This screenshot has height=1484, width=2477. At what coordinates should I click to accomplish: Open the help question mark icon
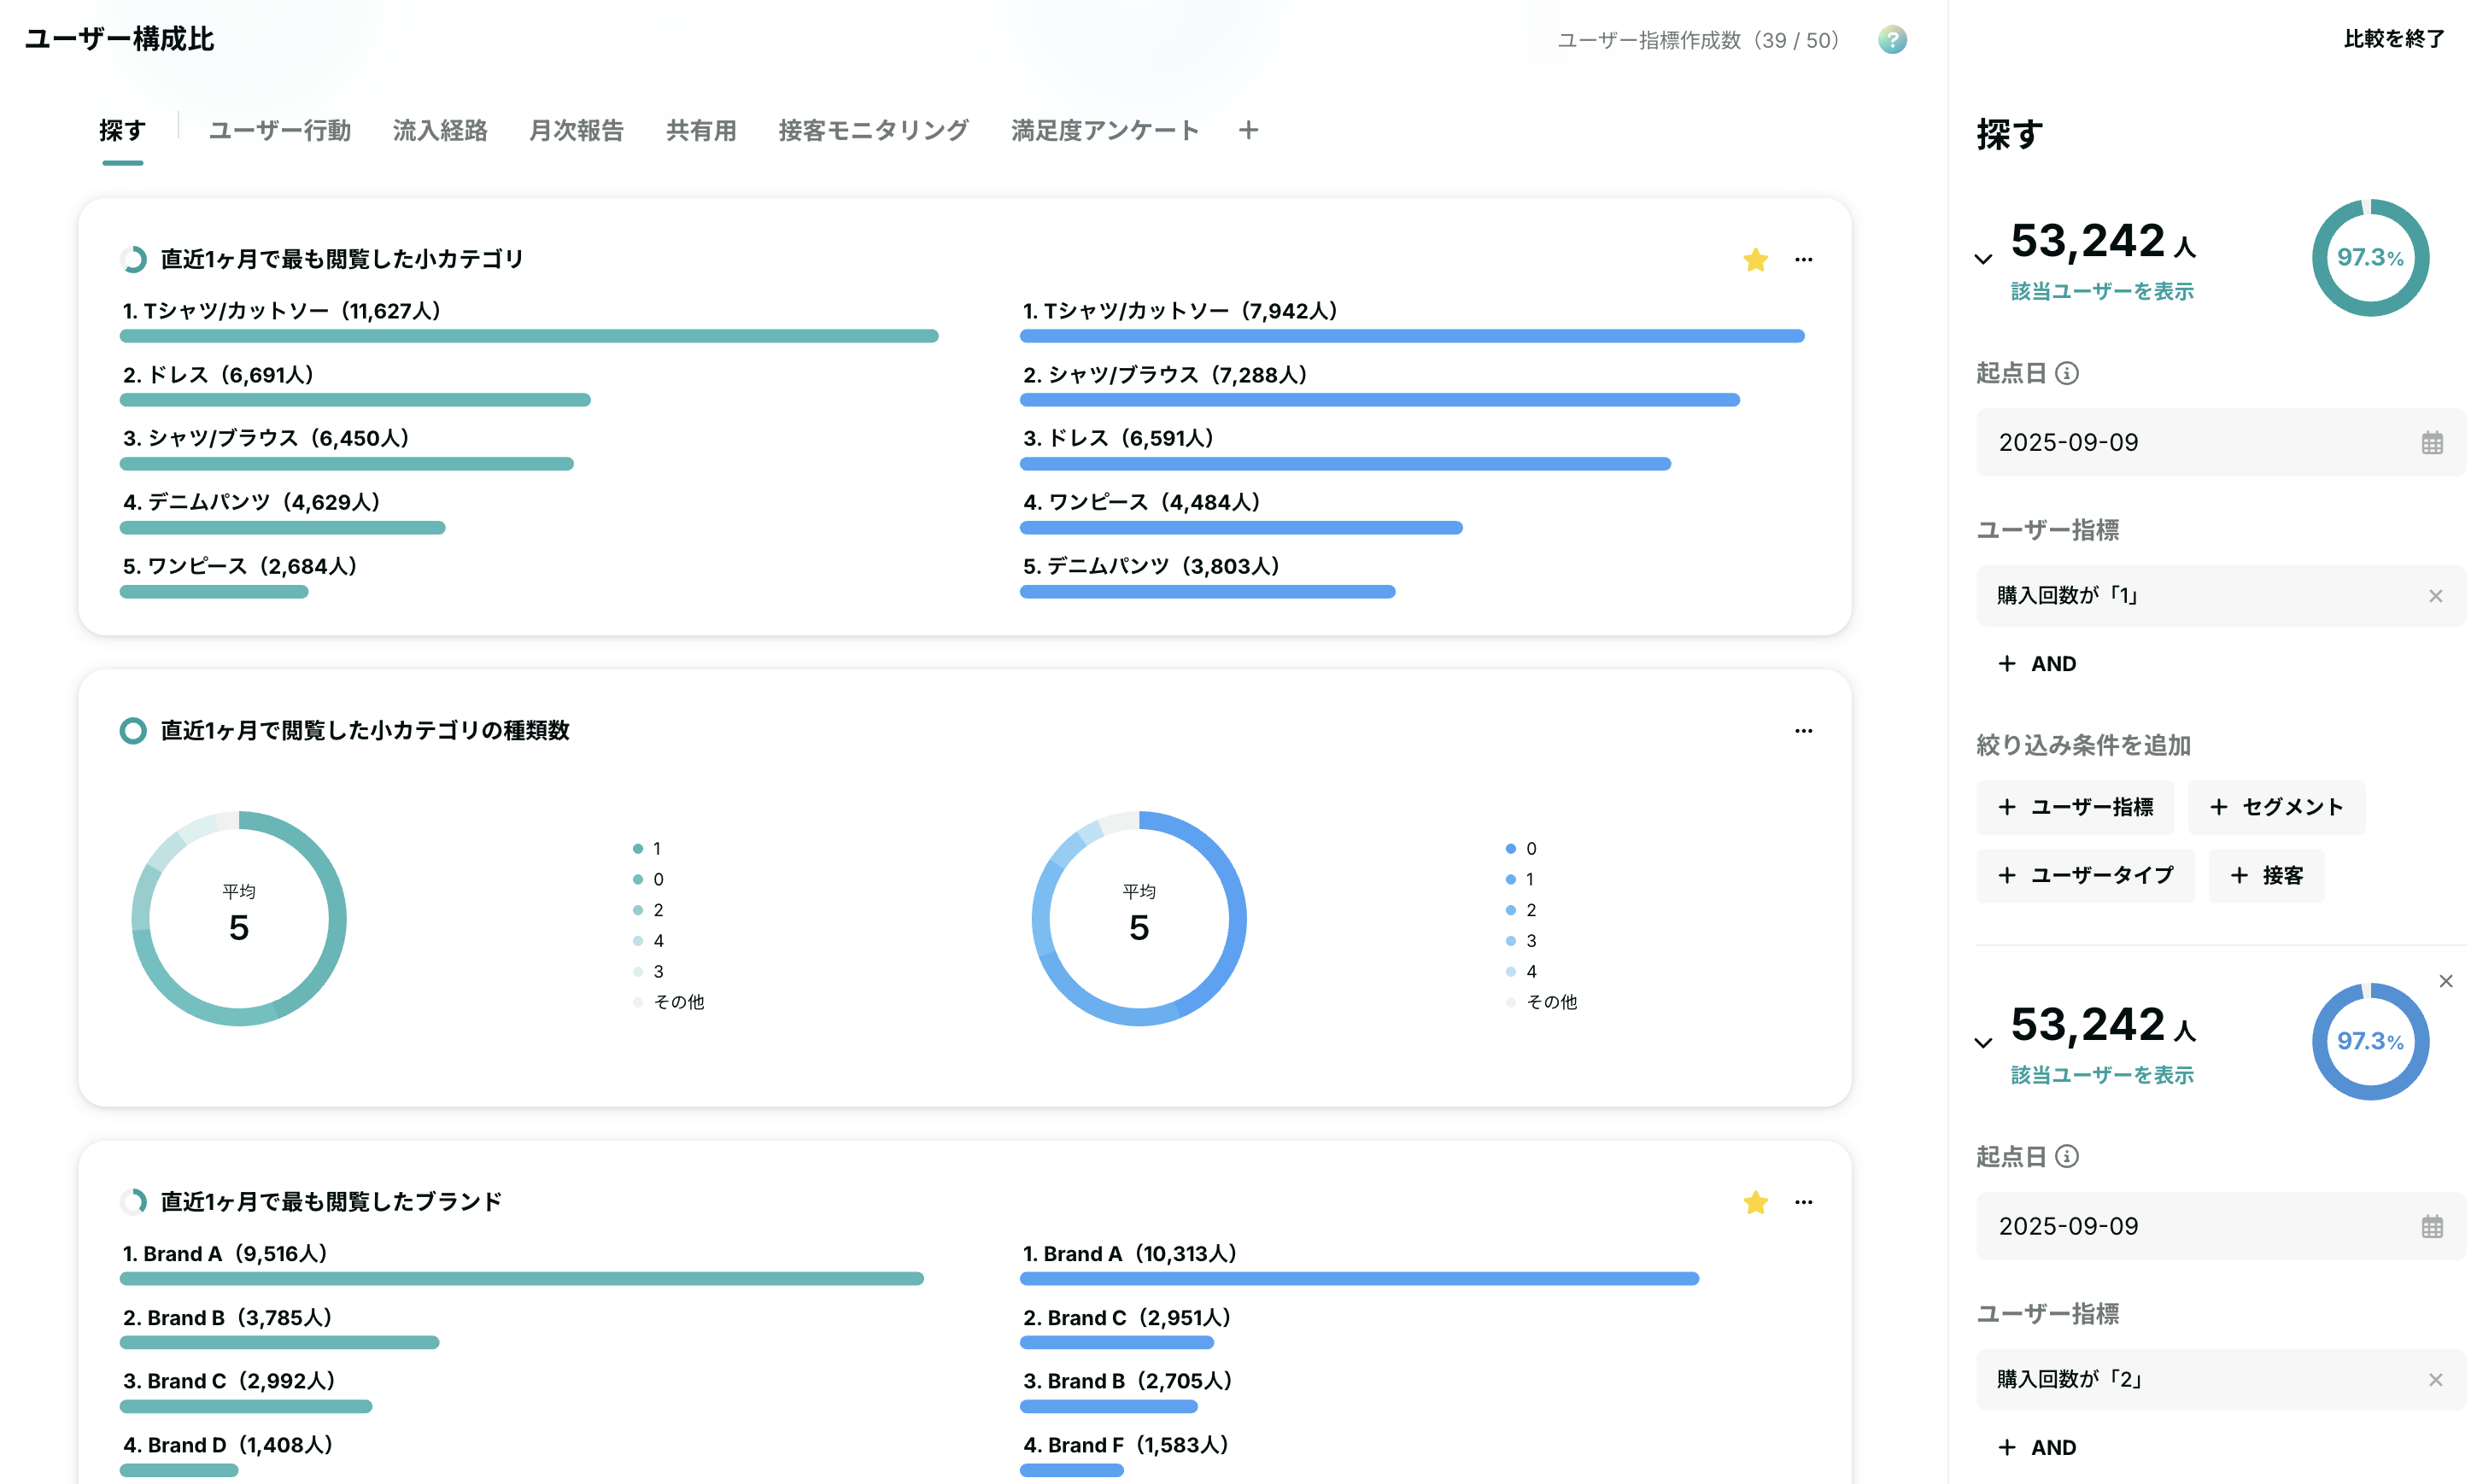click(1892, 40)
